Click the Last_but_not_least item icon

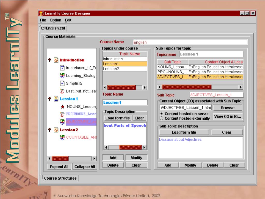(62, 91)
